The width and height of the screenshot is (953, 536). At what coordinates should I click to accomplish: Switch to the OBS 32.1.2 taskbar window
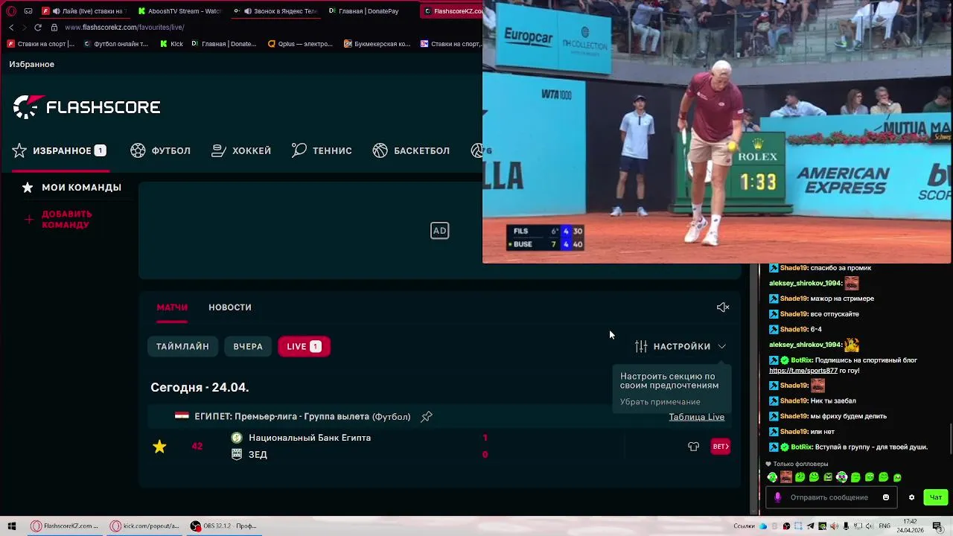click(x=225, y=526)
